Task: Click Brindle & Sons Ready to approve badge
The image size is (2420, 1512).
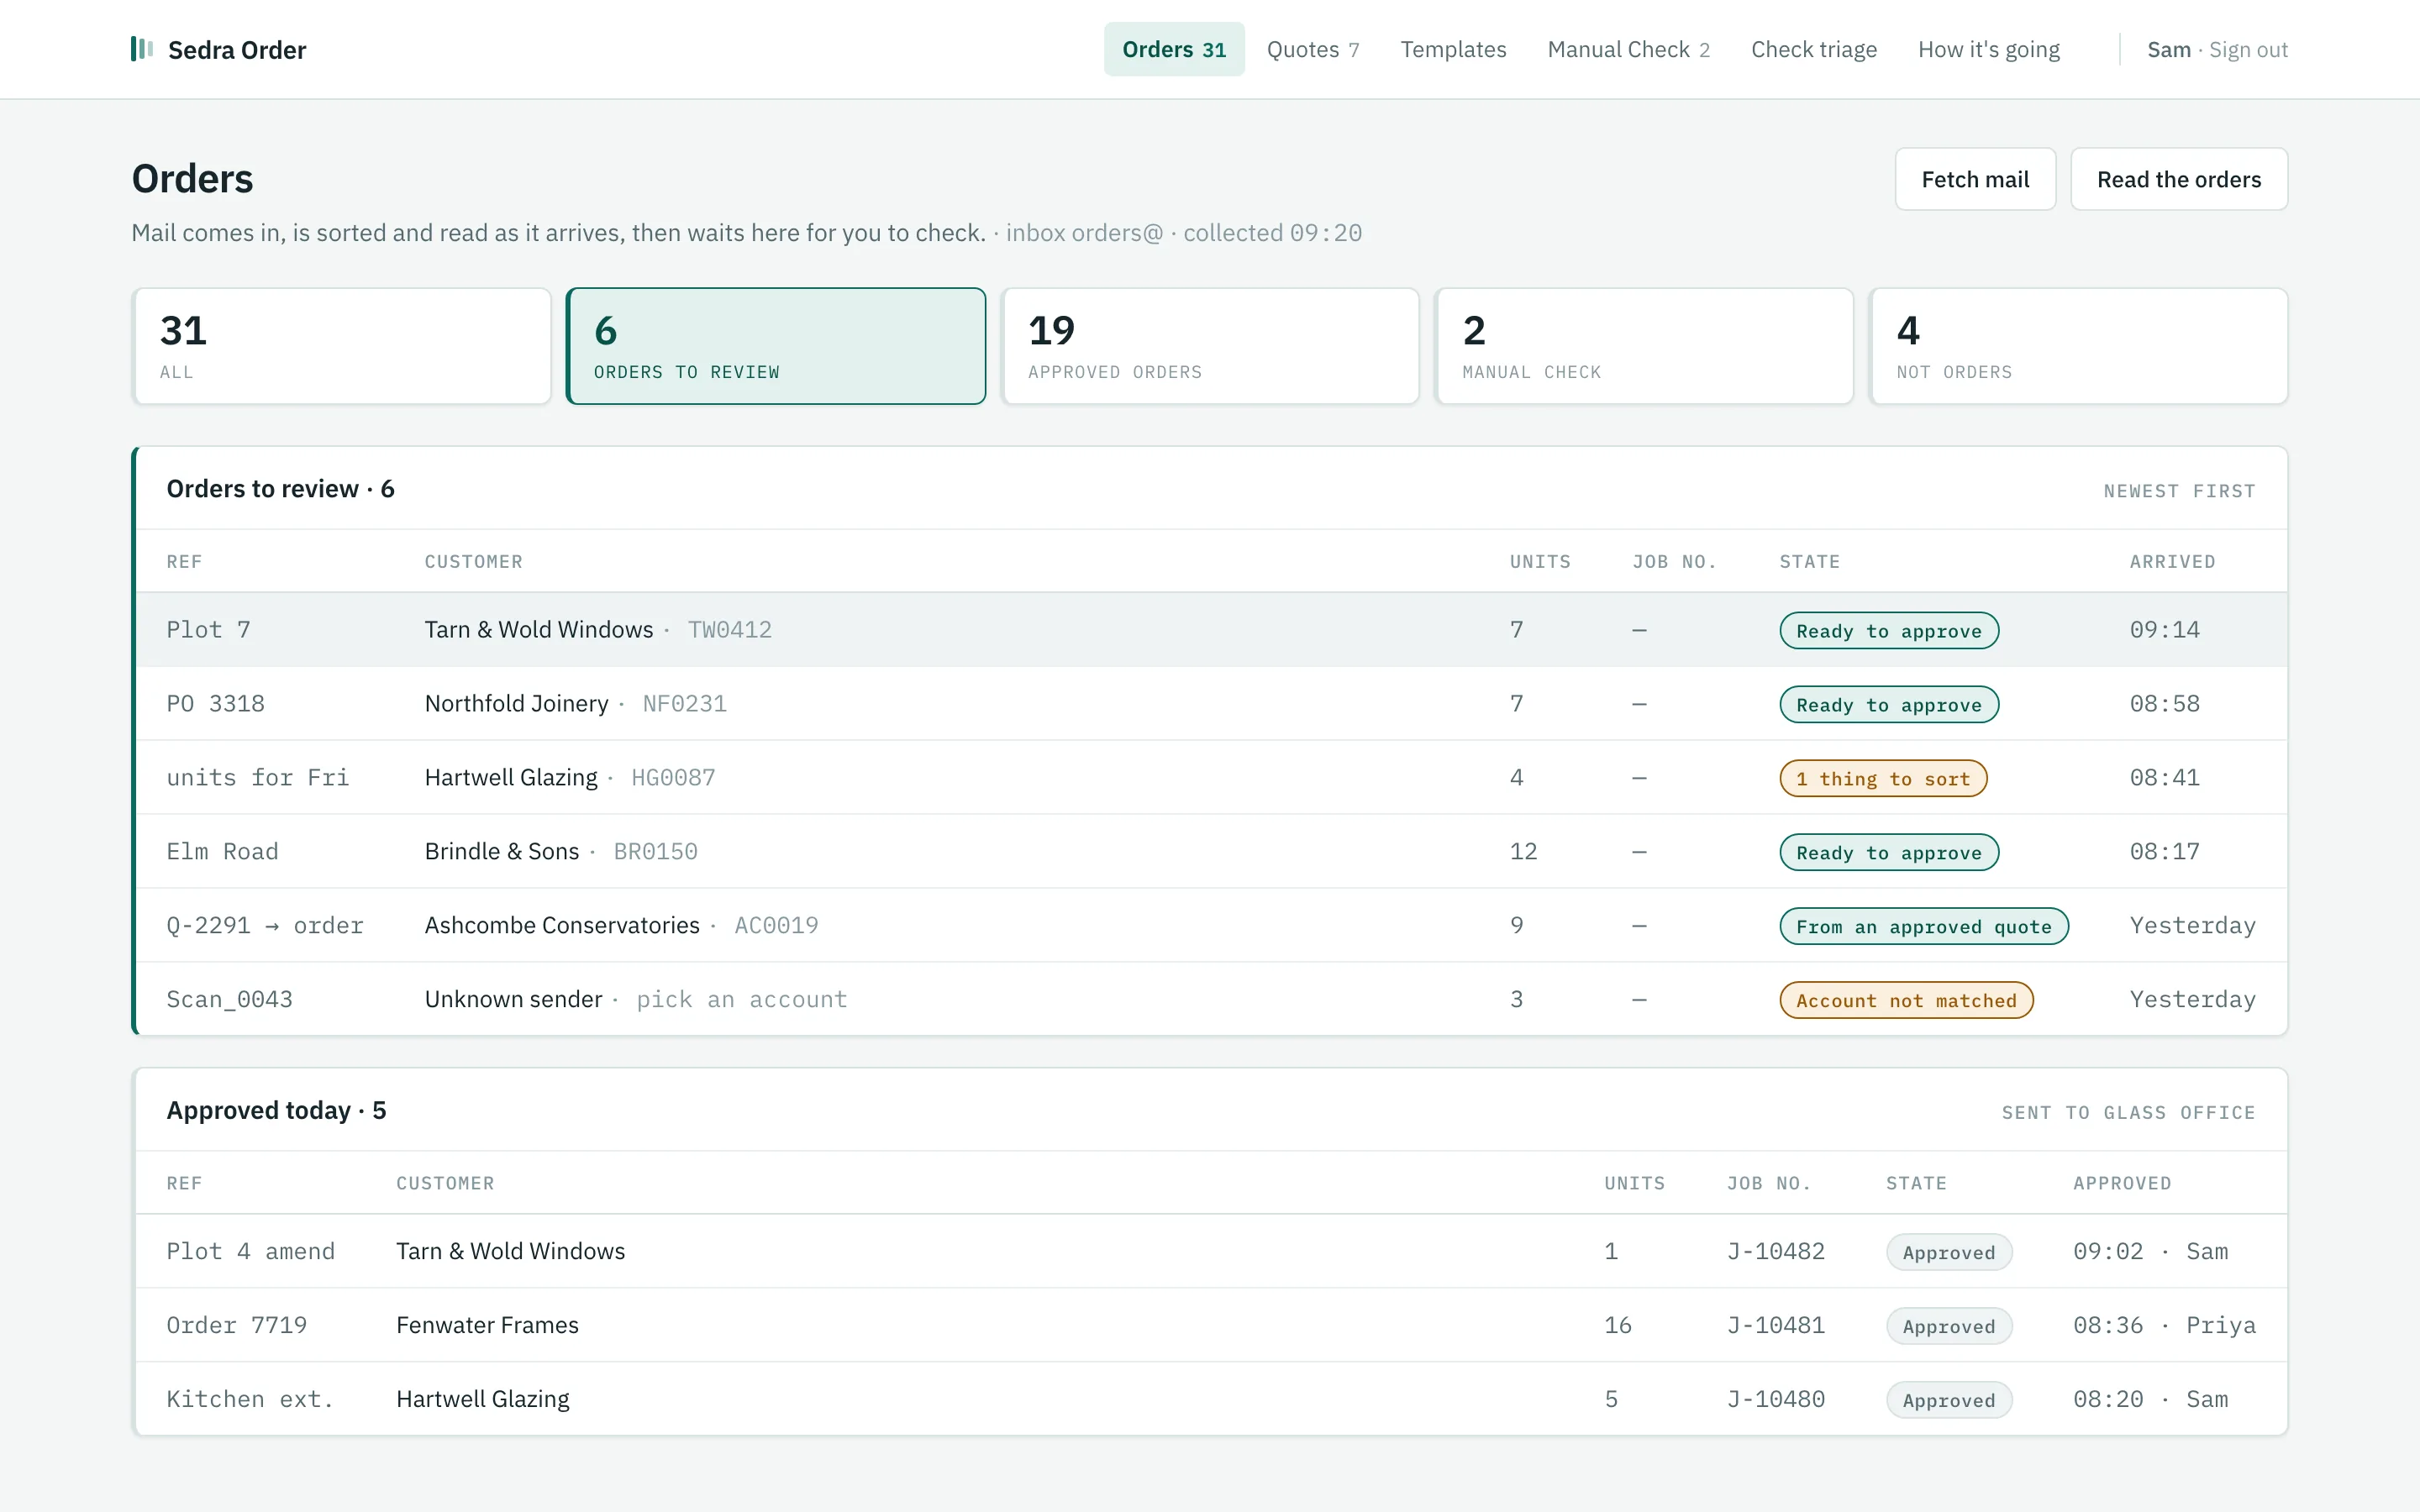Action: point(1889,853)
